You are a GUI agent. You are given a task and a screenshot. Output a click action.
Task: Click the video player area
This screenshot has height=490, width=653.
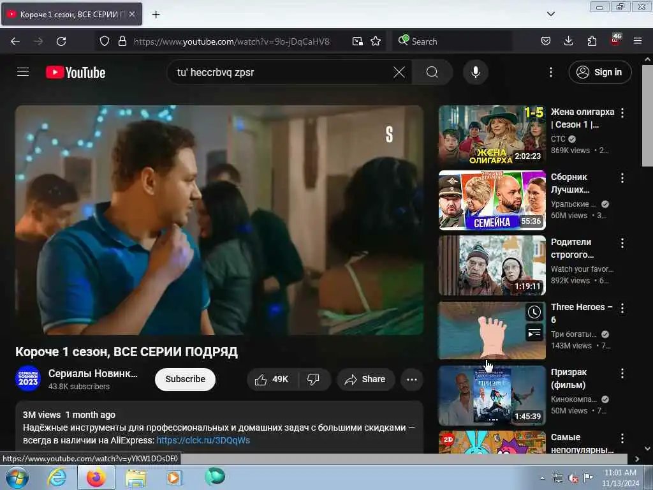(x=219, y=220)
